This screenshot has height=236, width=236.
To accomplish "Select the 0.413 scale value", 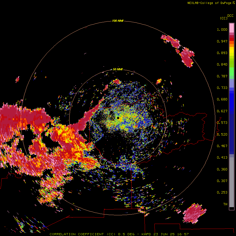I will point(222,158).
